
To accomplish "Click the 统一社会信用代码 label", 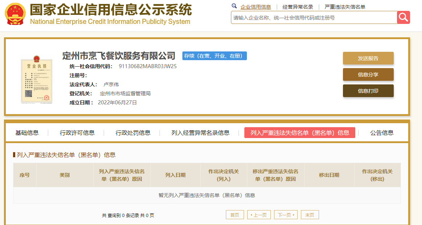I will point(91,66).
